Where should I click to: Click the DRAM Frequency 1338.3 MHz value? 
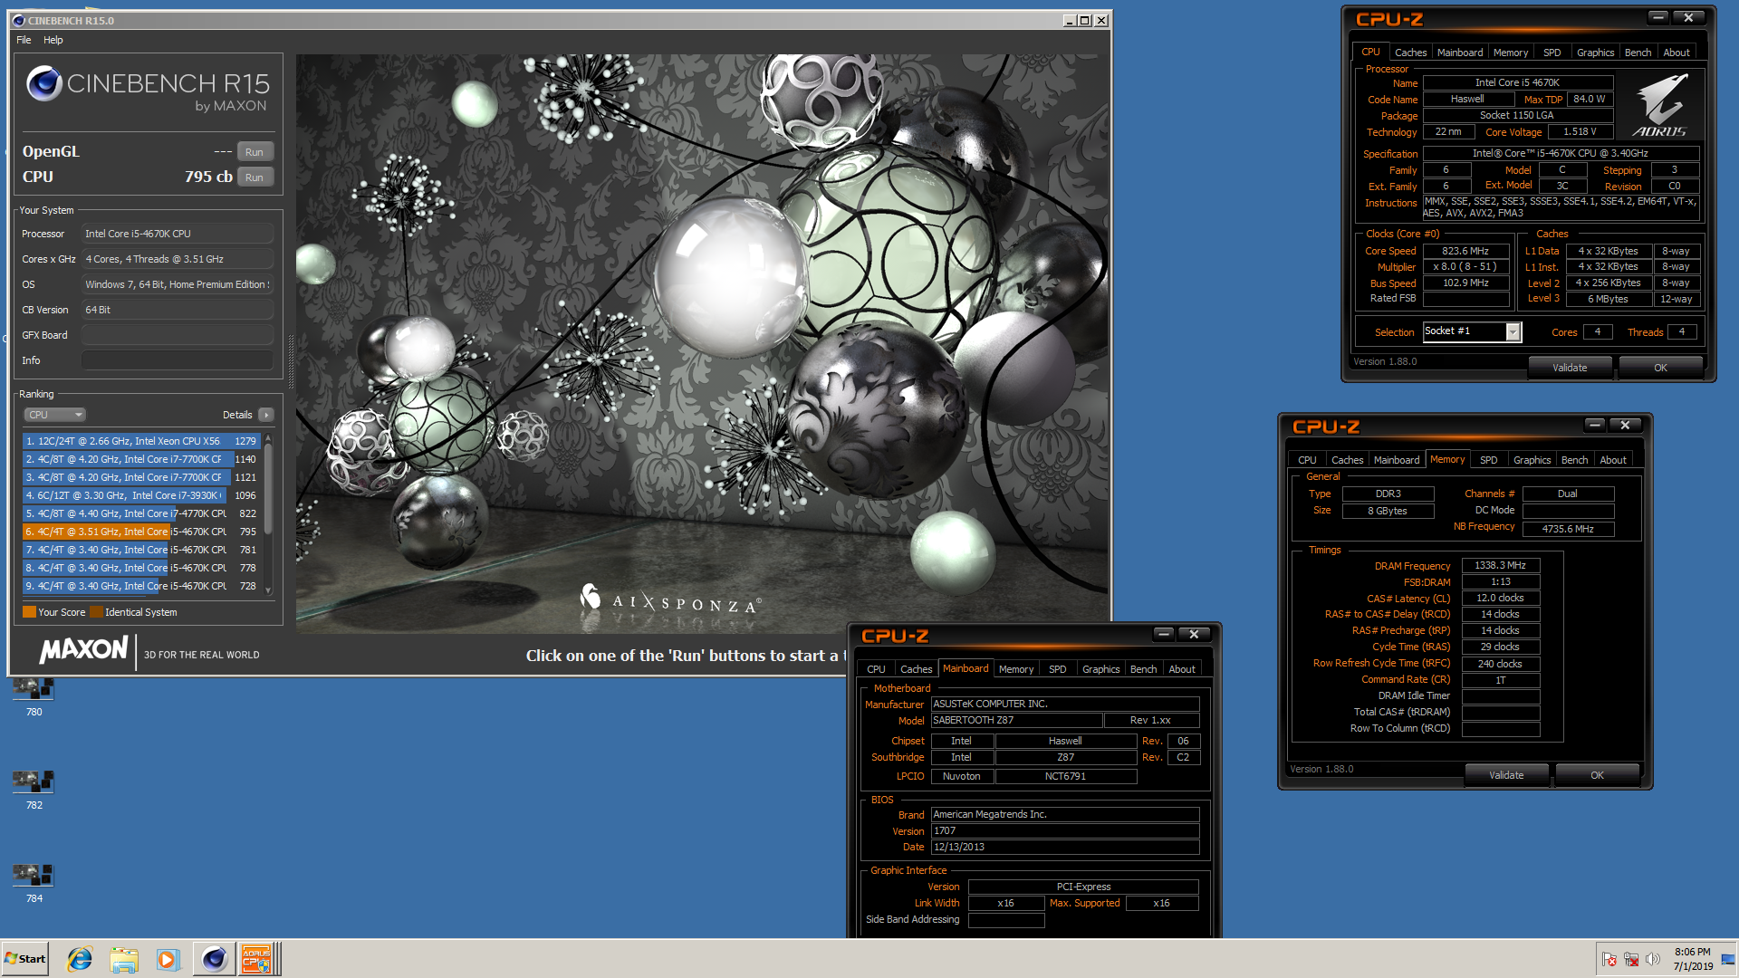[1500, 566]
